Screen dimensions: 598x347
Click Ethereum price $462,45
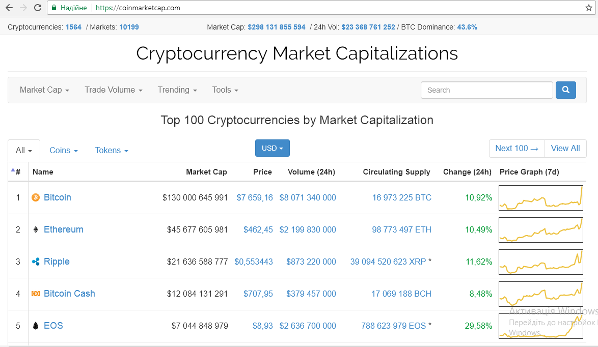pyautogui.click(x=258, y=229)
